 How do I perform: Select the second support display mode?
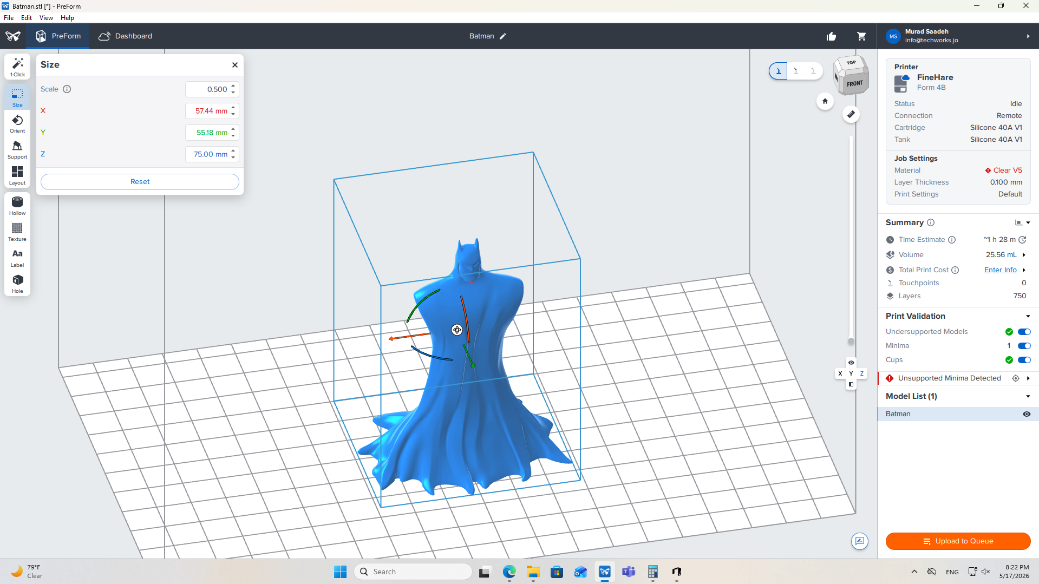pyautogui.click(x=796, y=71)
